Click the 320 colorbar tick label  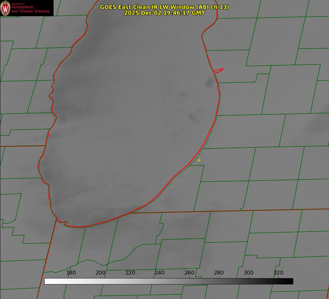pos(278,273)
